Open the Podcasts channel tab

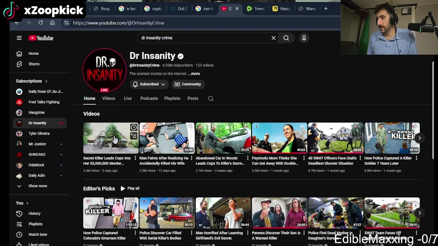pyautogui.click(x=149, y=98)
